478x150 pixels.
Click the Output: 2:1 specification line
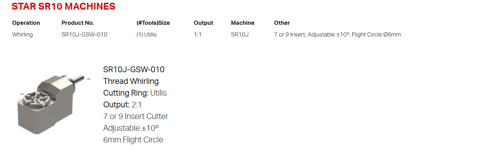[x=122, y=105]
